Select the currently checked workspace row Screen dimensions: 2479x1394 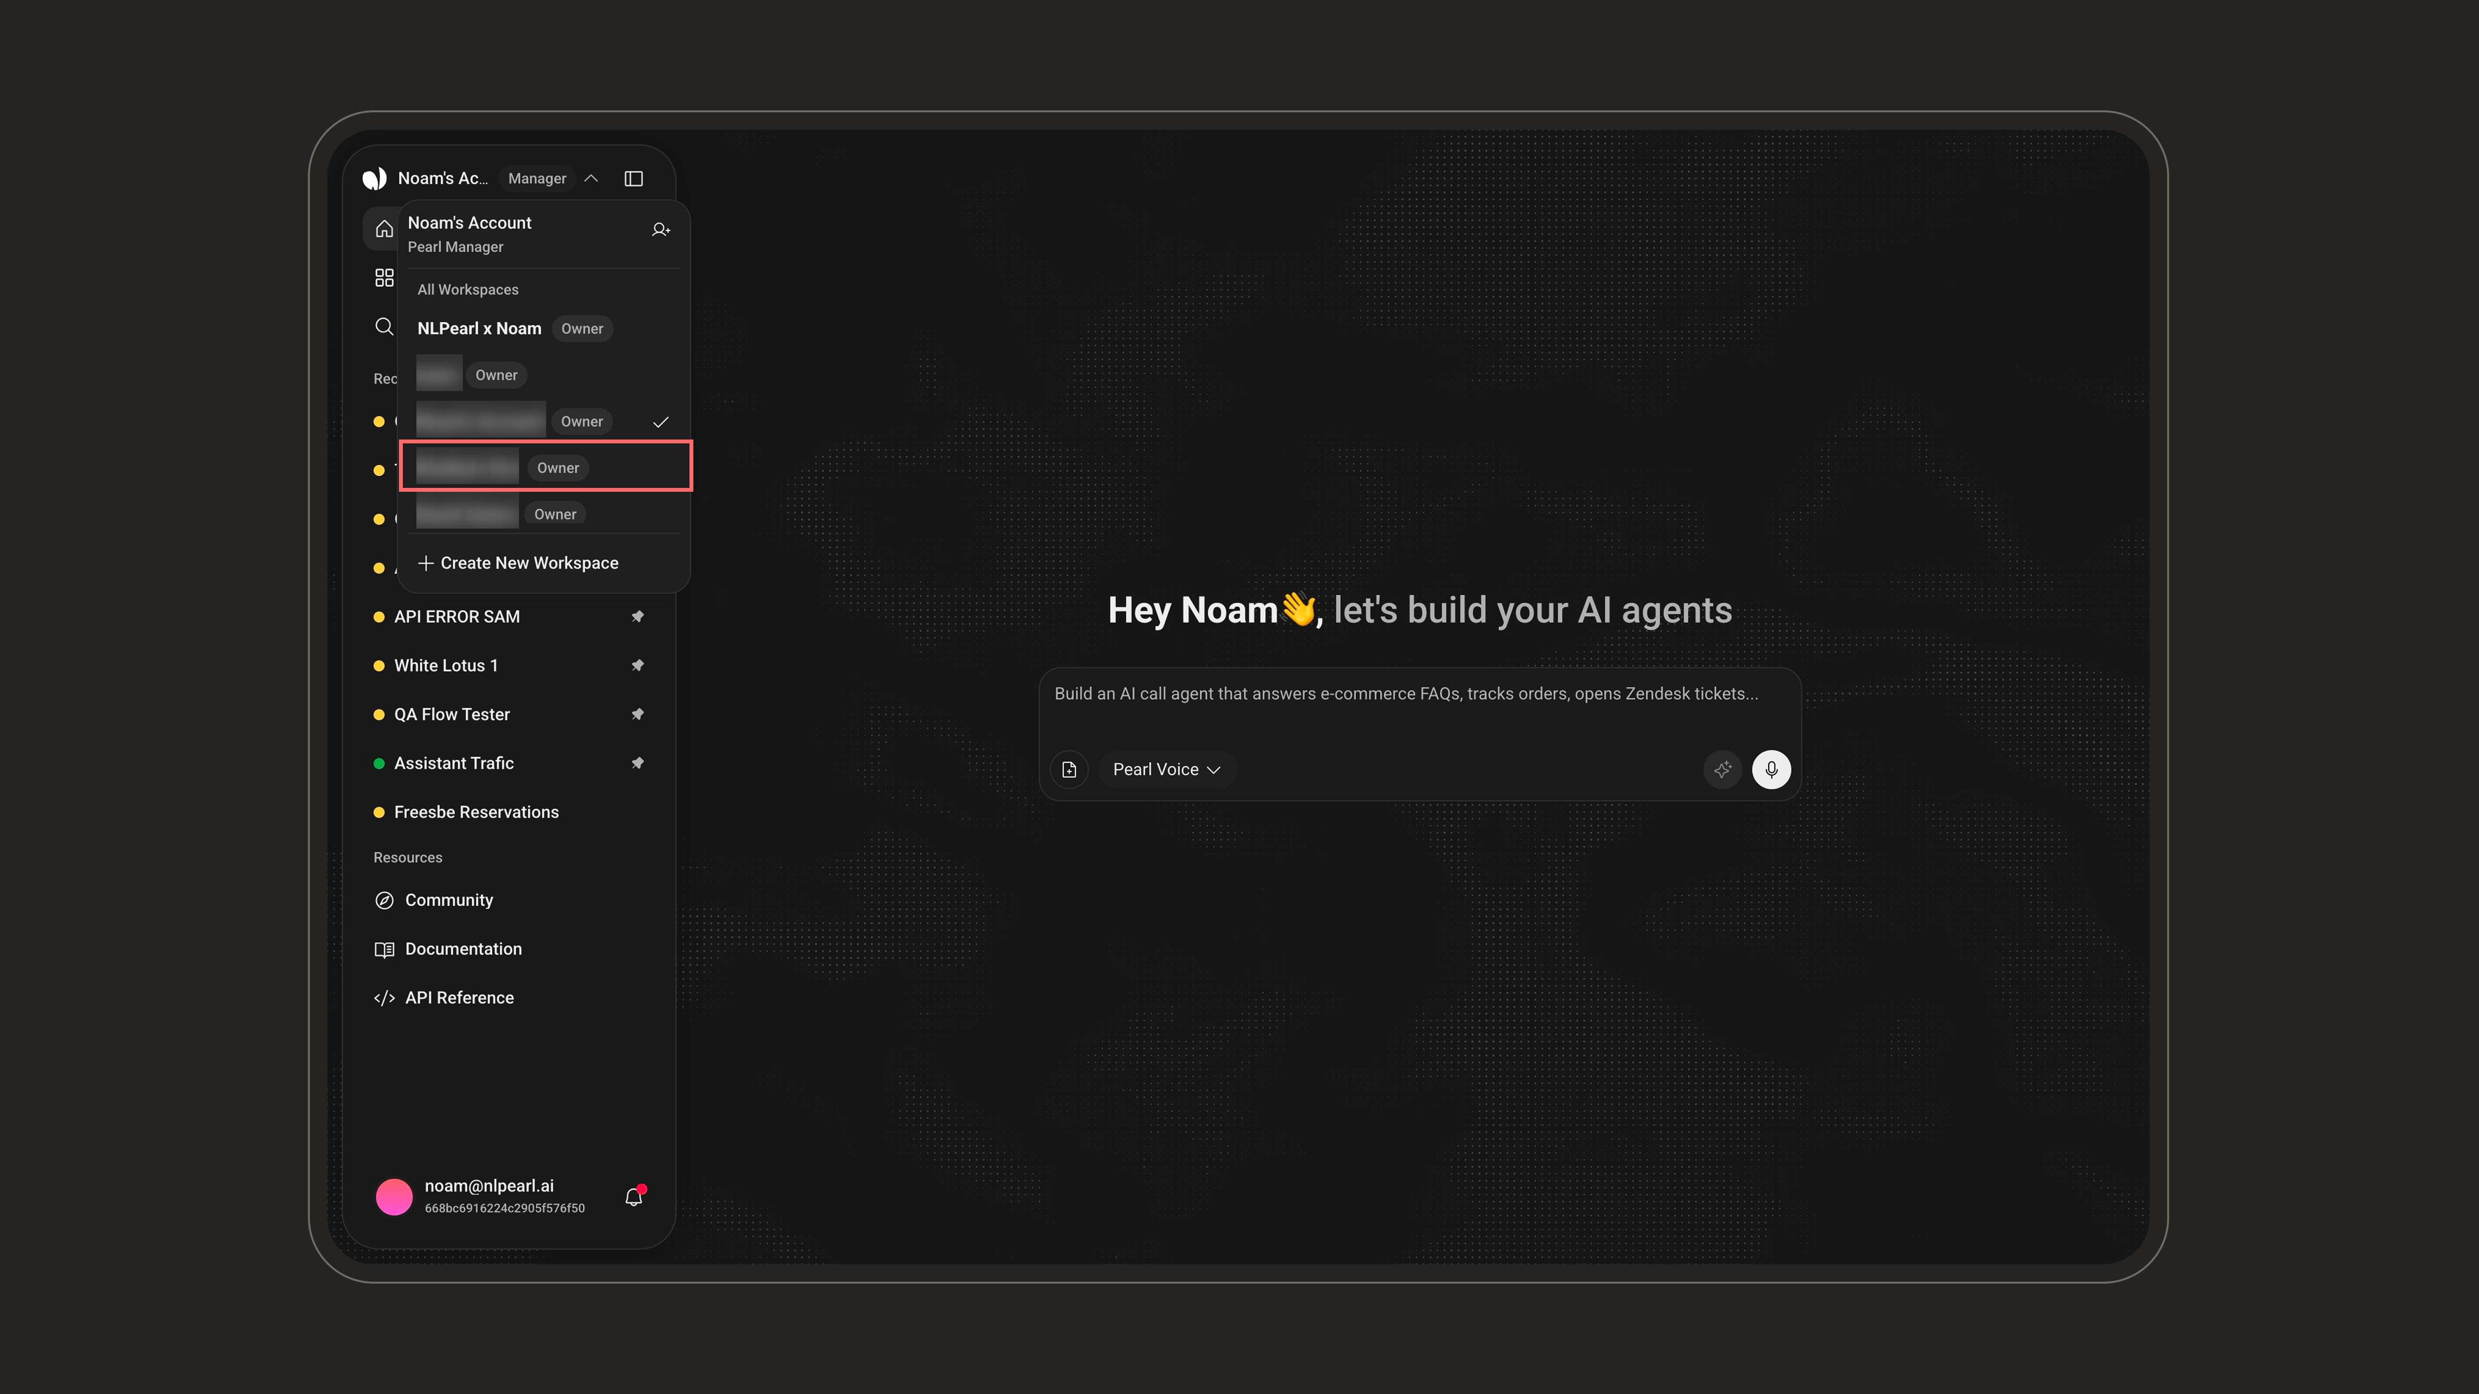[x=544, y=422]
